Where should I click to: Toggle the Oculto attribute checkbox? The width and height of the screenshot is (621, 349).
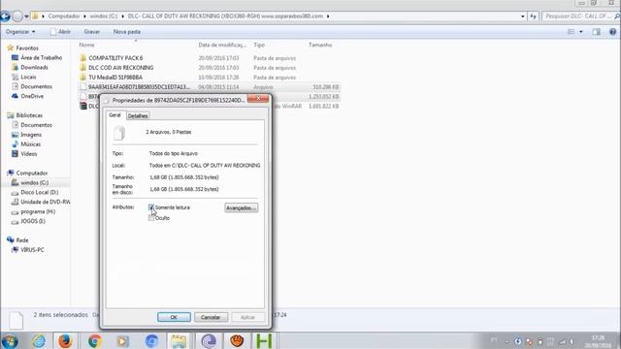(151, 218)
